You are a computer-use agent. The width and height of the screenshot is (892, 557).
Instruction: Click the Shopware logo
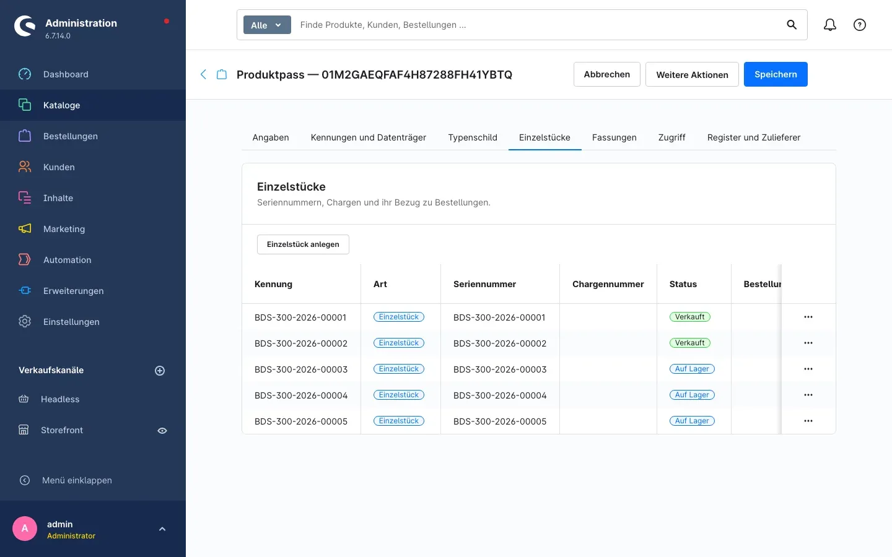click(25, 26)
